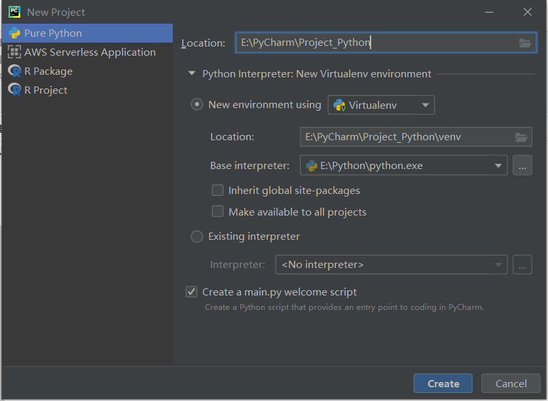The height and width of the screenshot is (401, 548).
Task: Collapse the Python Interpreter section triangle
Action: [192, 74]
